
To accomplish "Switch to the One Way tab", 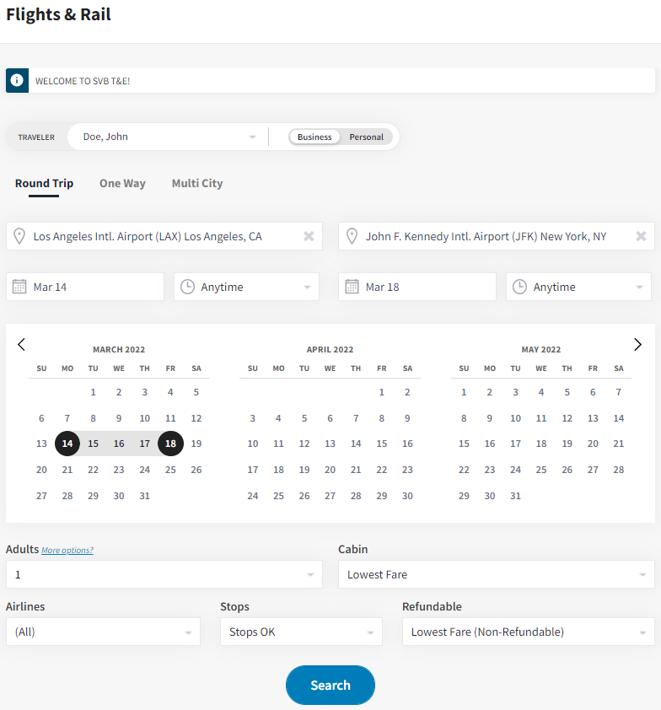I will click(x=122, y=183).
